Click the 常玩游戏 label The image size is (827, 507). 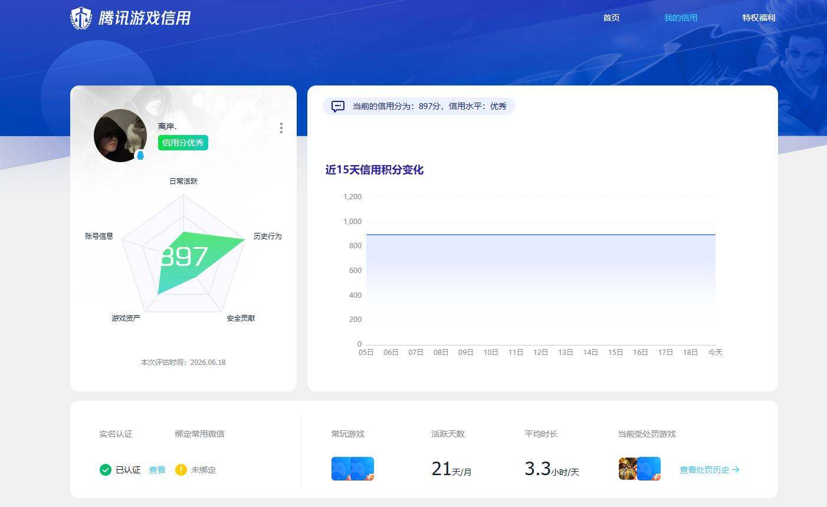click(348, 434)
